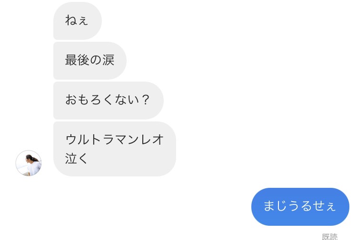Select the only blue outgoing bubble

point(300,207)
